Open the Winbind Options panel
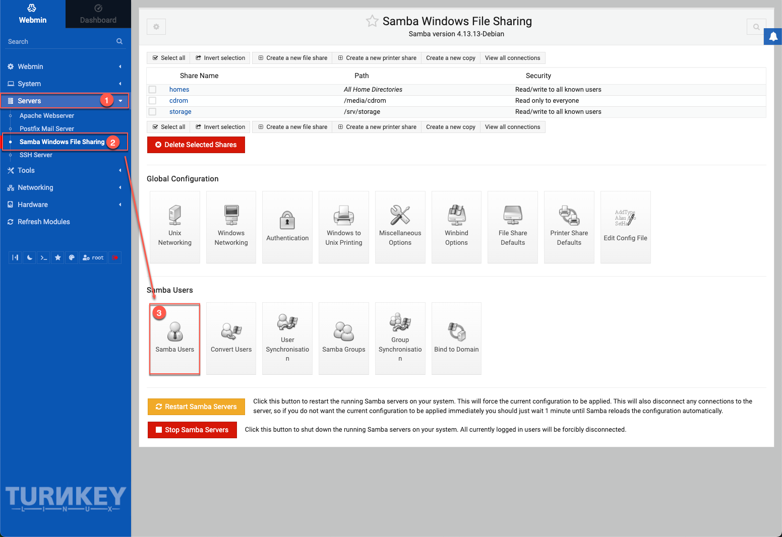This screenshot has width=782, height=537. (456, 227)
